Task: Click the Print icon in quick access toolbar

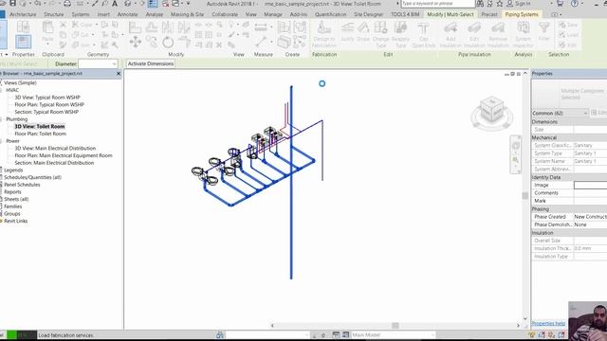Action: [x=67, y=4]
